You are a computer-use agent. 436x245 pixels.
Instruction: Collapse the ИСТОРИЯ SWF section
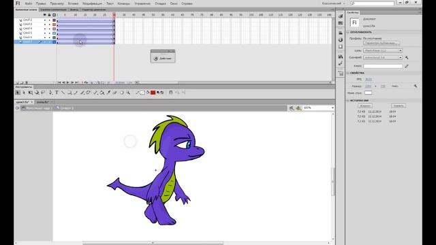click(348, 101)
